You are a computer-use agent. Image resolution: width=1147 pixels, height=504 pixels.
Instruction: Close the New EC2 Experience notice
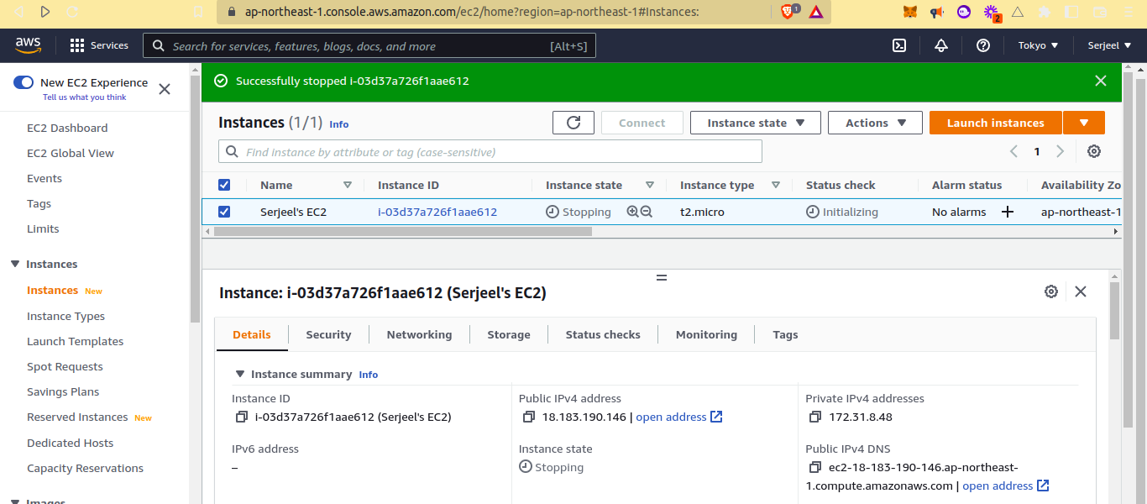pyautogui.click(x=165, y=89)
